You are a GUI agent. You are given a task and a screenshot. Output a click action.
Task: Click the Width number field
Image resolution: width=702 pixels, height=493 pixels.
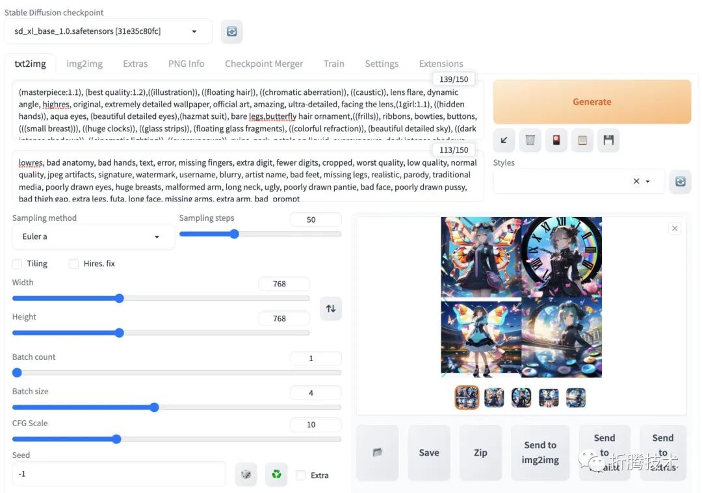coord(284,284)
